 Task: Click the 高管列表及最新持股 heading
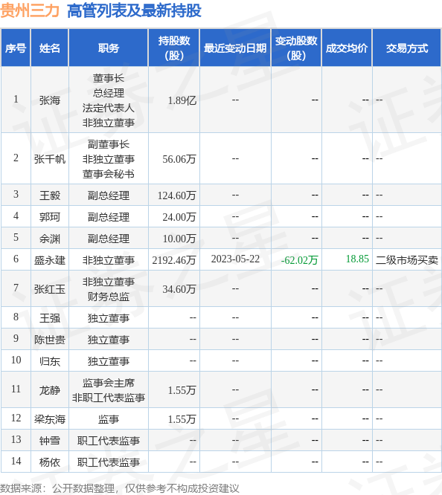tap(134, 10)
